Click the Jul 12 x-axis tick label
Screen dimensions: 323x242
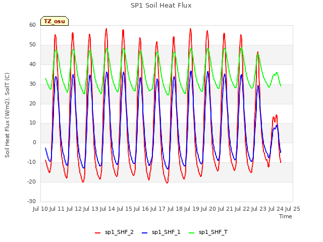(x=74, y=209)
